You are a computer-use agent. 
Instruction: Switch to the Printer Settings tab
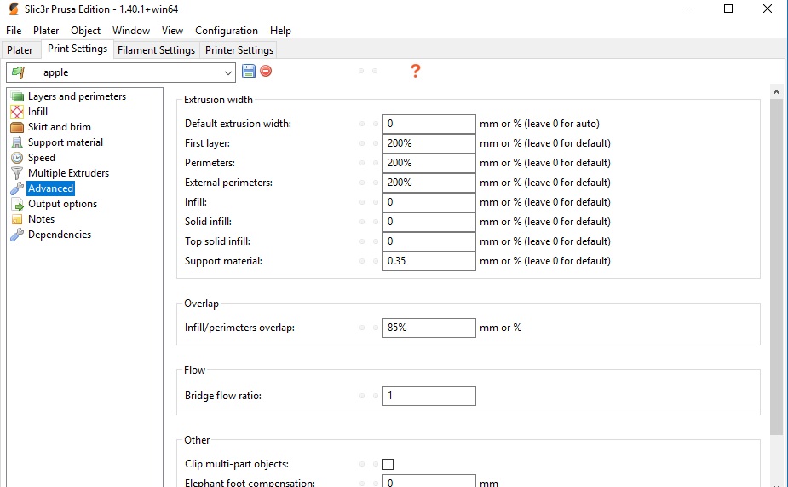click(239, 50)
